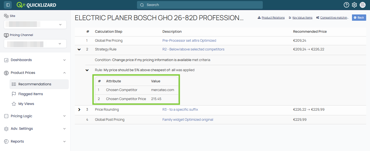Click the Reports pie chart icon
This screenshot has width=370, height=151.
tap(6, 141)
